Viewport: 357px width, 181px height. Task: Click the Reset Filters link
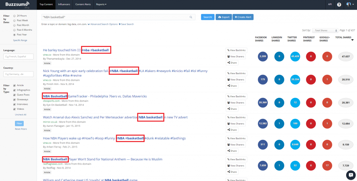(21, 129)
